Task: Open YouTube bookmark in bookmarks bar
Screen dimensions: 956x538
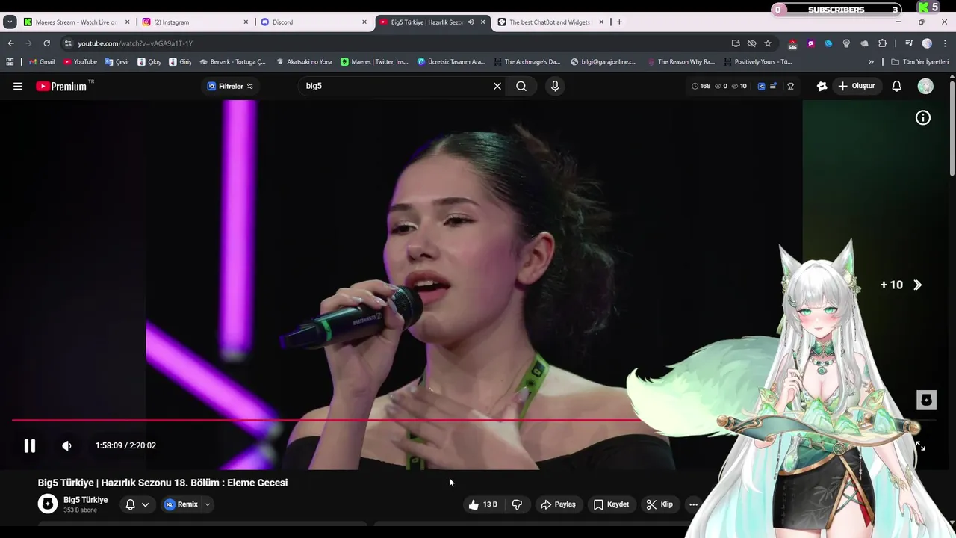Action: pos(80,62)
